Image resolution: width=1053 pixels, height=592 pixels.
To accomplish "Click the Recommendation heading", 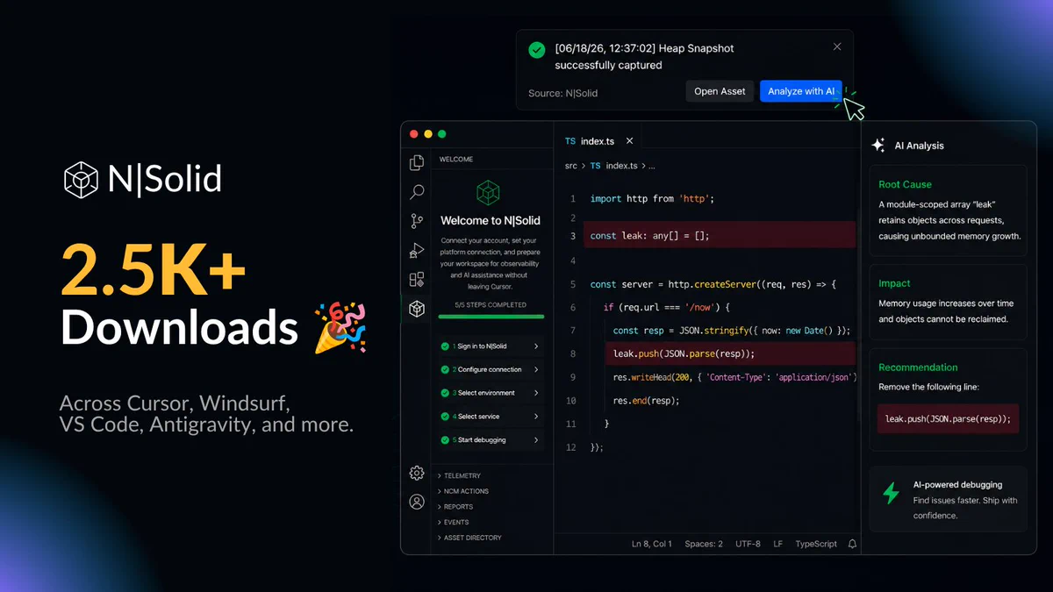I will click(x=918, y=367).
